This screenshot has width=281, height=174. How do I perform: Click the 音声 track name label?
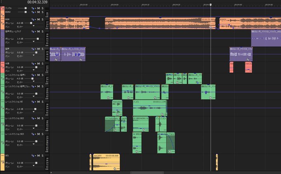point(7,49)
